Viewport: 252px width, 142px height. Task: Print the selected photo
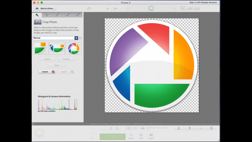[x=141, y=136]
